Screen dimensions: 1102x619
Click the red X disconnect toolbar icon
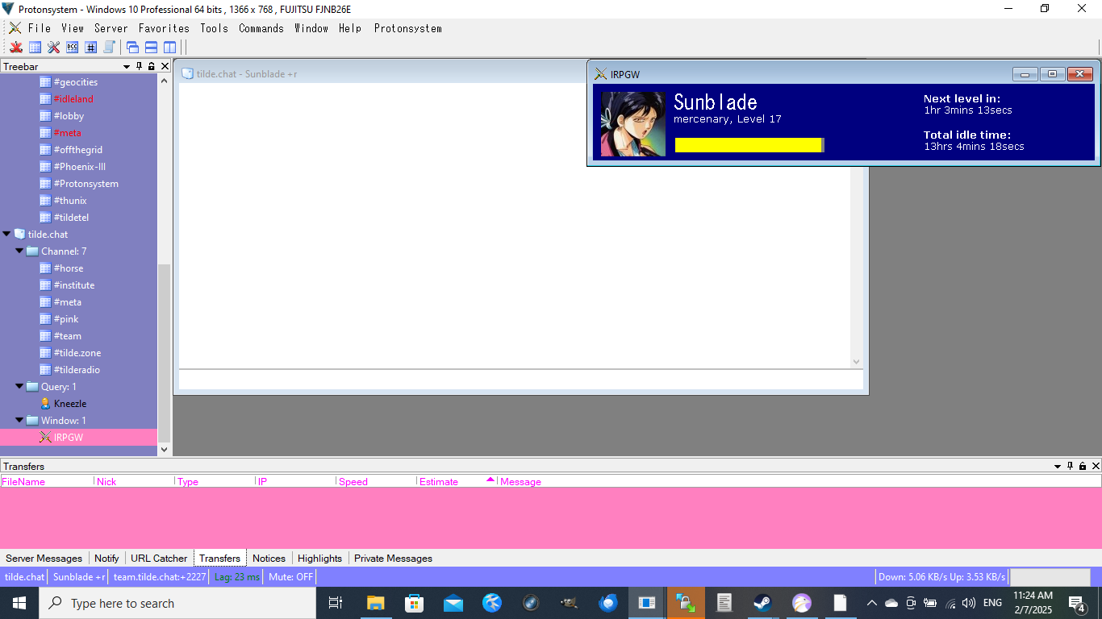(x=16, y=48)
